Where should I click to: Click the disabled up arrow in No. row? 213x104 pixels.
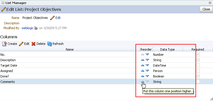point(142,54)
